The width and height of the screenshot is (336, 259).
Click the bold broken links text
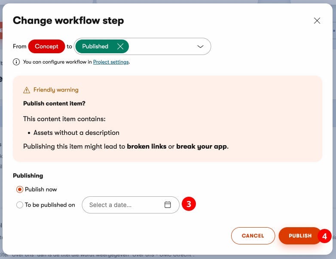point(147,146)
